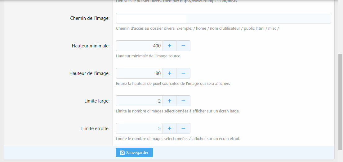The height and width of the screenshot is (162, 343).
Task: Select the Hauteur de l'image field showing 80
Action: point(139,73)
